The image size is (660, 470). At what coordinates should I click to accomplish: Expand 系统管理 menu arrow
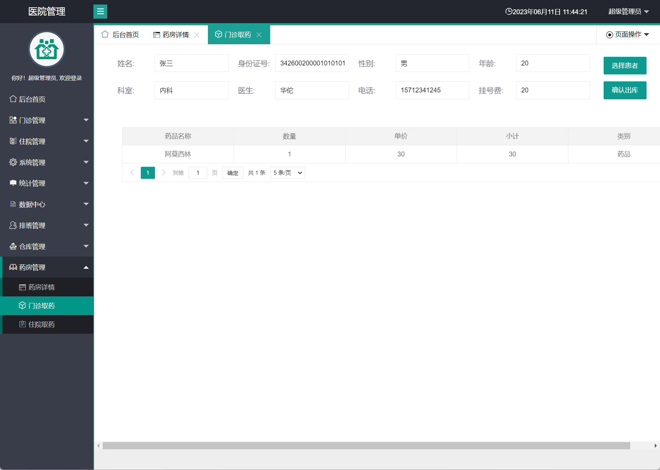pyautogui.click(x=86, y=162)
